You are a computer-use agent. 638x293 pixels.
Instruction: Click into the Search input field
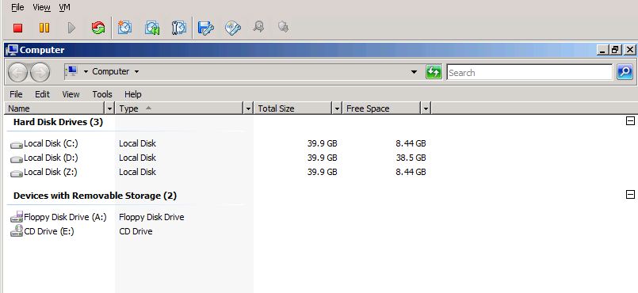click(529, 73)
